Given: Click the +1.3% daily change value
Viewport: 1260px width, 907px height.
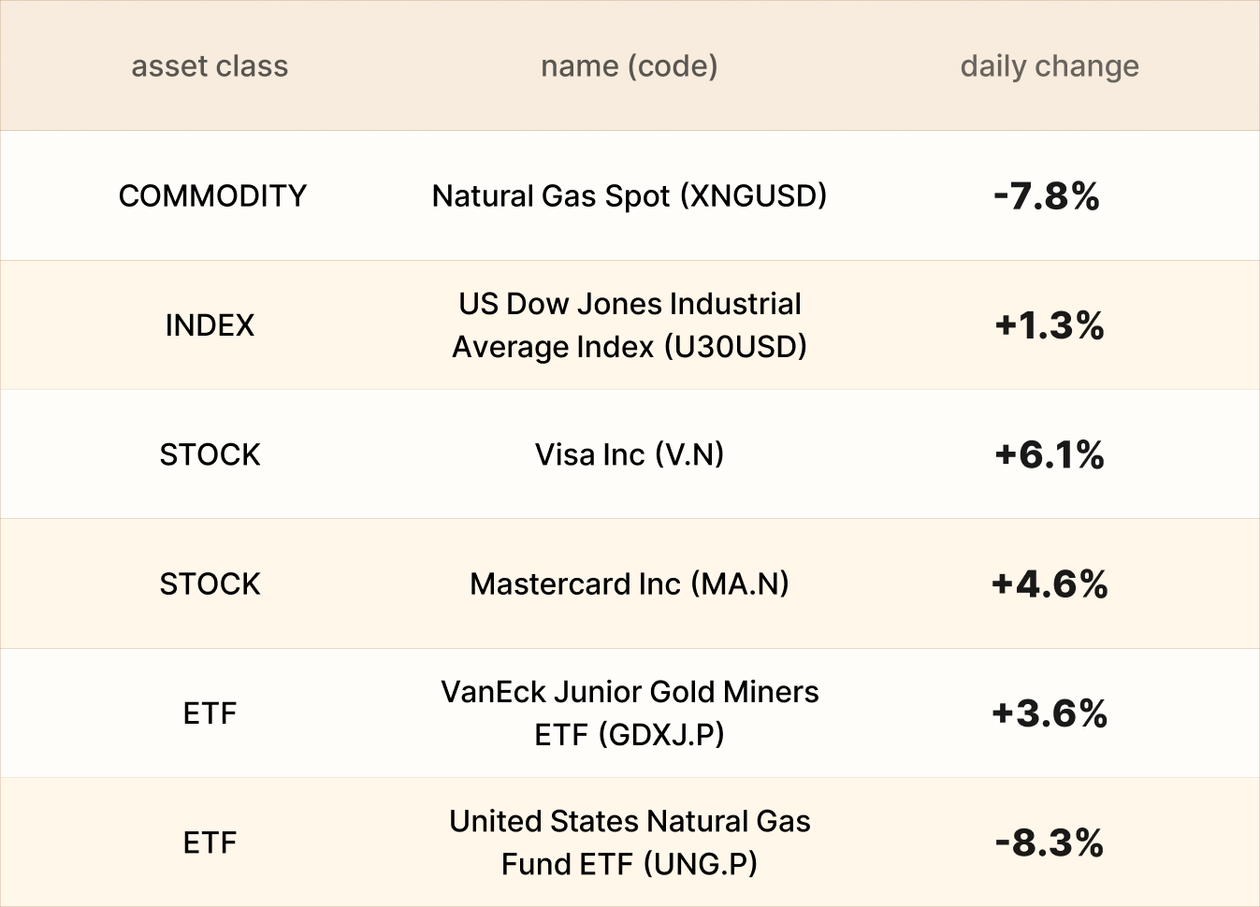Looking at the screenshot, I should click(x=1049, y=325).
